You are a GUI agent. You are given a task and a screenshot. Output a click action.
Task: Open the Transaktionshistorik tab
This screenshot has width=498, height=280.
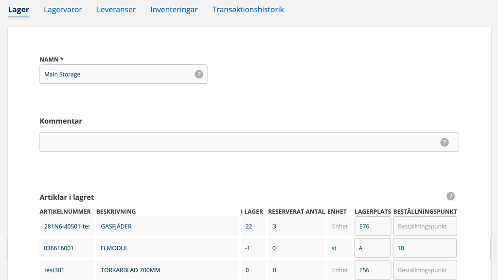tap(248, 9)
